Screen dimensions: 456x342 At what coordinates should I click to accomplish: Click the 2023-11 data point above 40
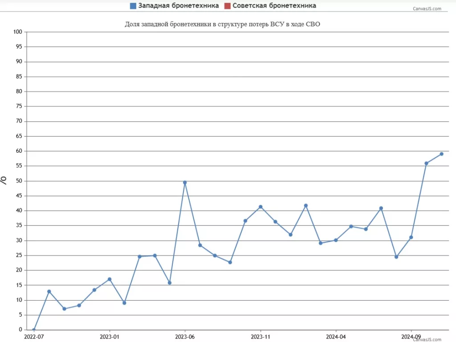[x=261, y=207]
